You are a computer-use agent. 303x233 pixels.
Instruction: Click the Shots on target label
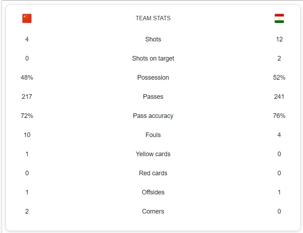pos(153,58)
